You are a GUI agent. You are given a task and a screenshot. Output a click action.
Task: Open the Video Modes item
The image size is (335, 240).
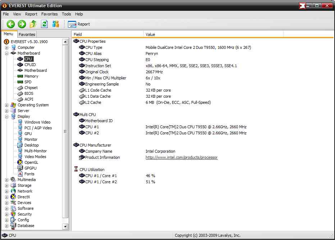coord(35,157)
